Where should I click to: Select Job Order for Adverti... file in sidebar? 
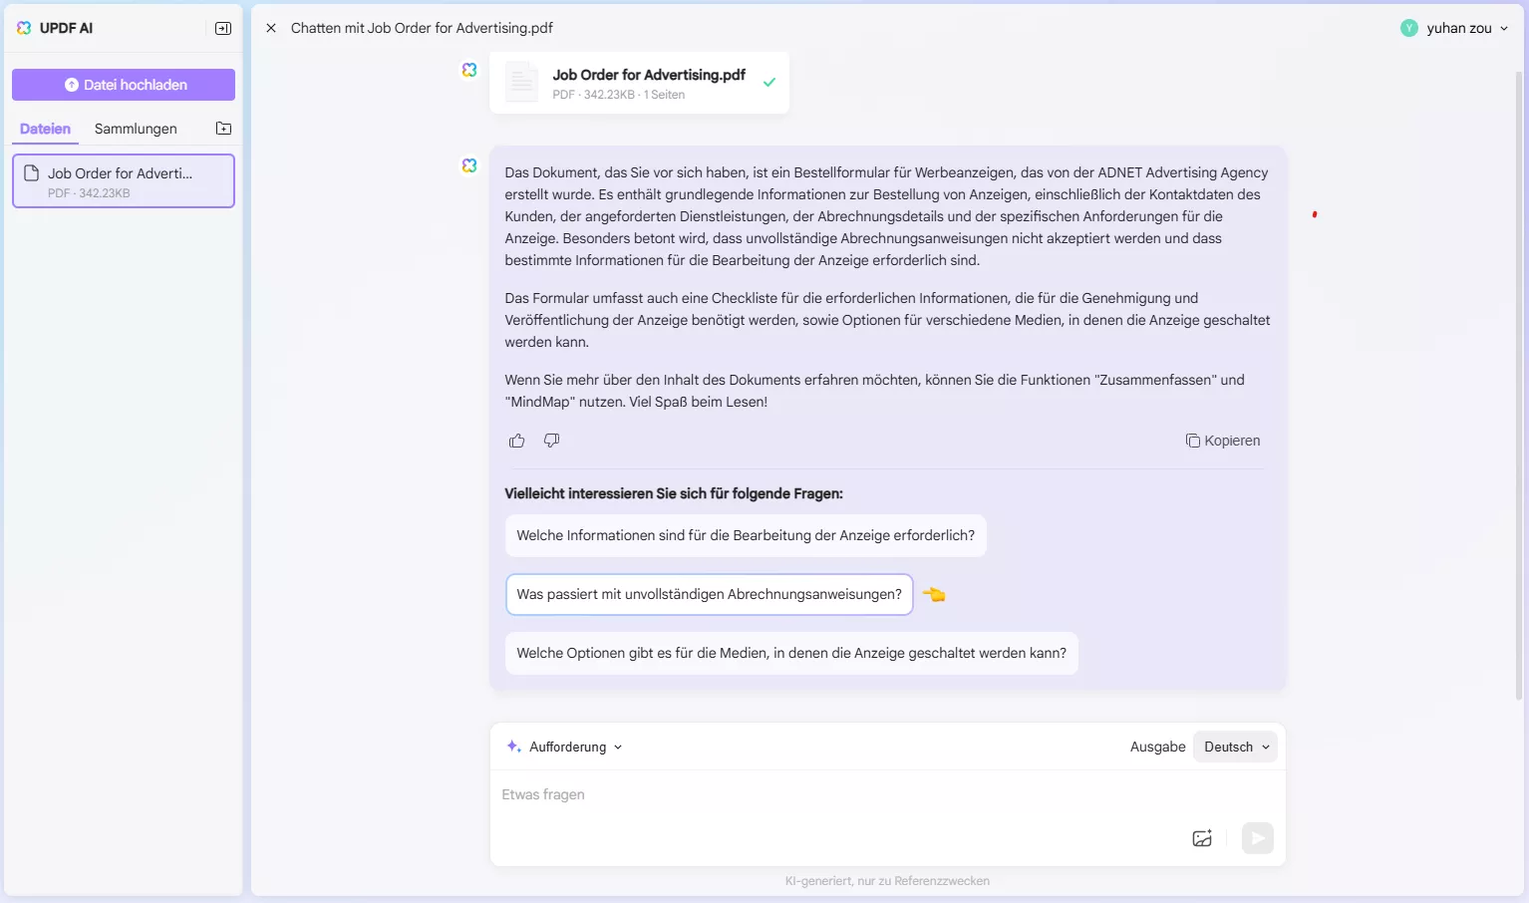(x=124, y=180)
